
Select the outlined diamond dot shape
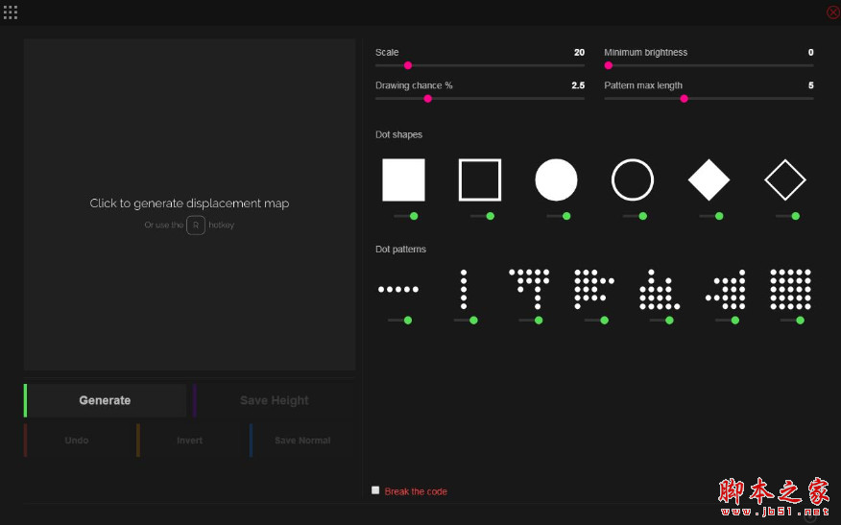785,179
